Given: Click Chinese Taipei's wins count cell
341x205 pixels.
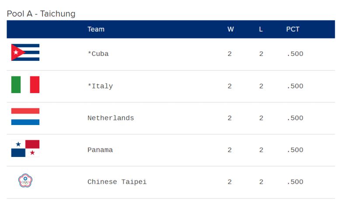Looking at the screenshot, I should click(x=230, y=182).
